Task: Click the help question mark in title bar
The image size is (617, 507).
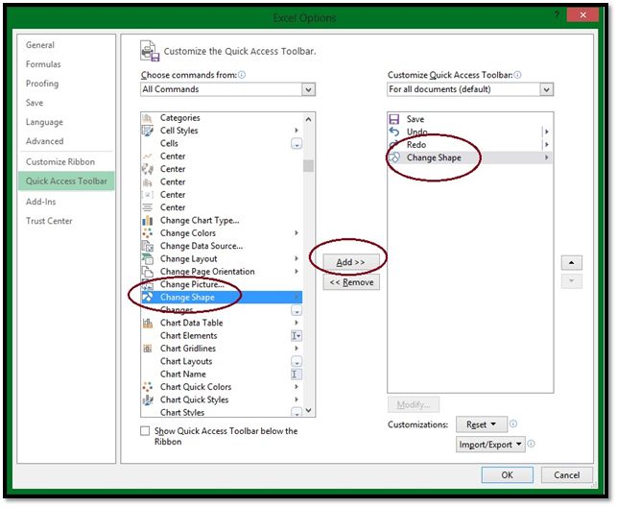Action: [x=557, y=15]
